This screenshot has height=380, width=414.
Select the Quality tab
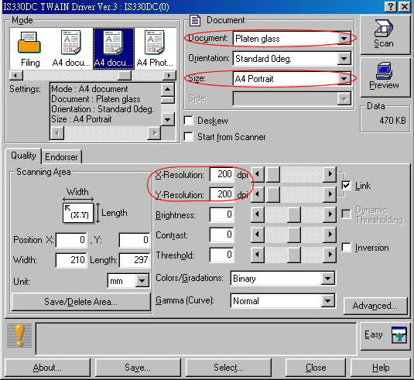click(x=23, y=156)
